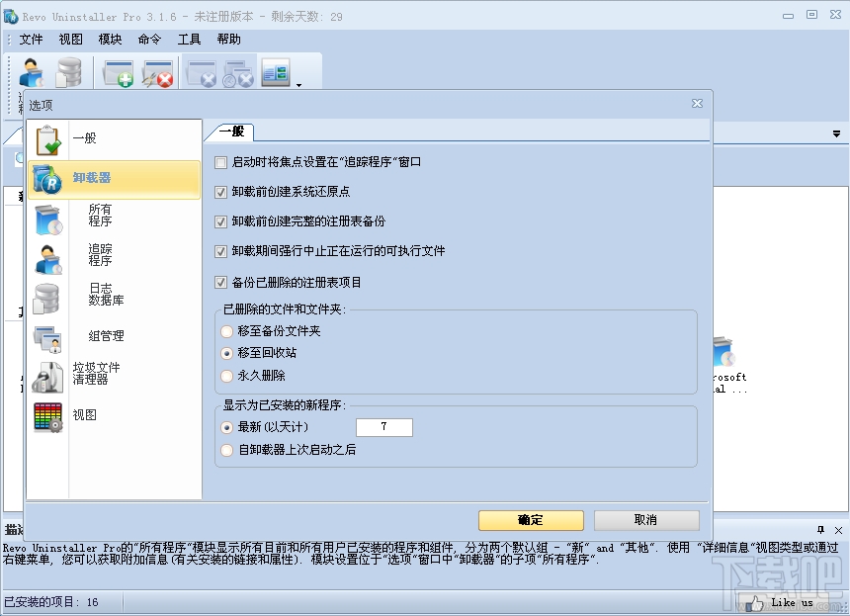This screenshot has width=850, height=616.
Task: Select the 永久删除 radio button
Action: 228,376
